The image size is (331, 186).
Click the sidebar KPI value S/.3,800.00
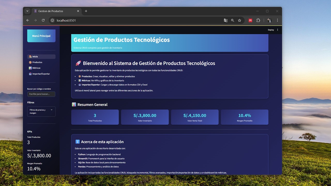tap(39, 156)
